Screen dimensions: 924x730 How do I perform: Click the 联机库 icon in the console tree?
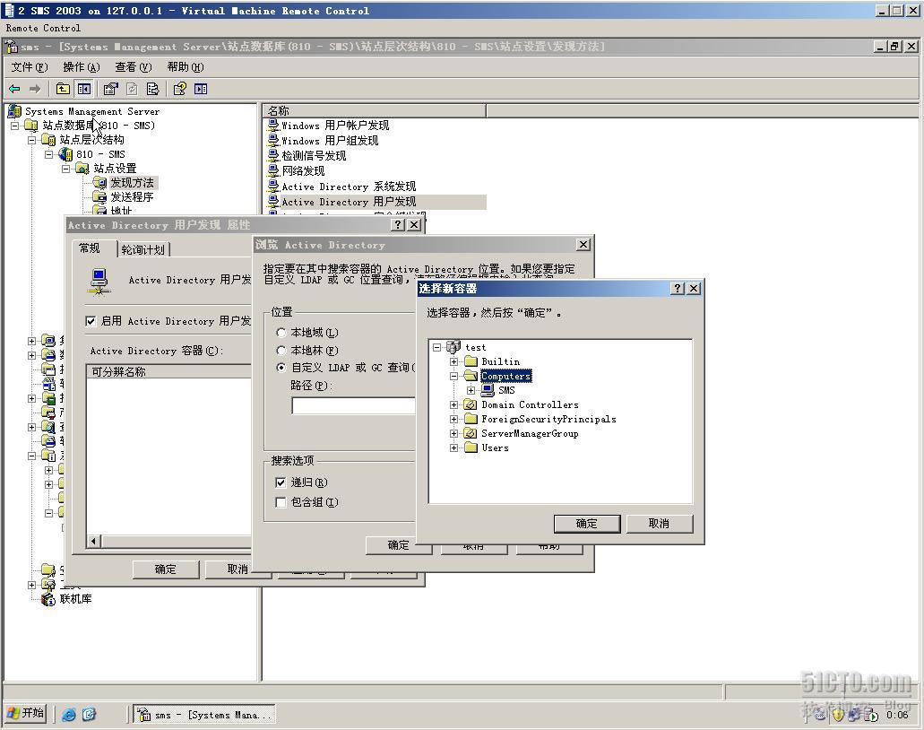tap(48, 600)
